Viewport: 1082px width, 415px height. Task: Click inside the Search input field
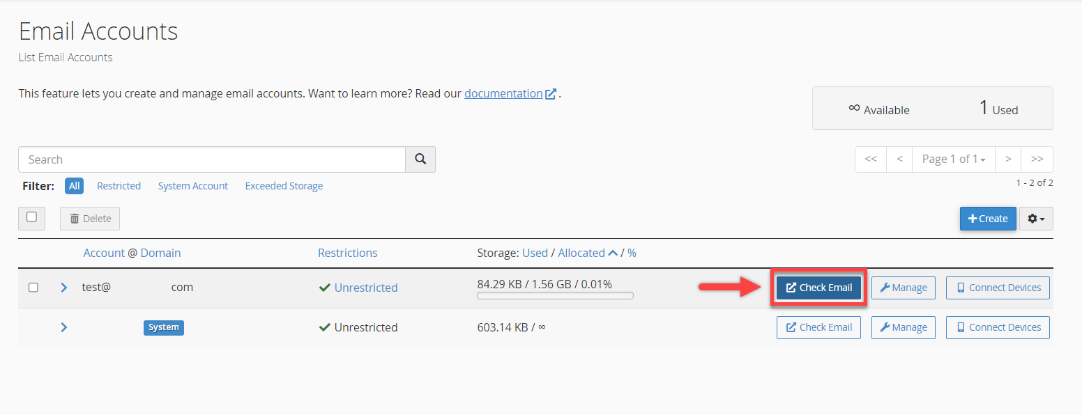209,159
